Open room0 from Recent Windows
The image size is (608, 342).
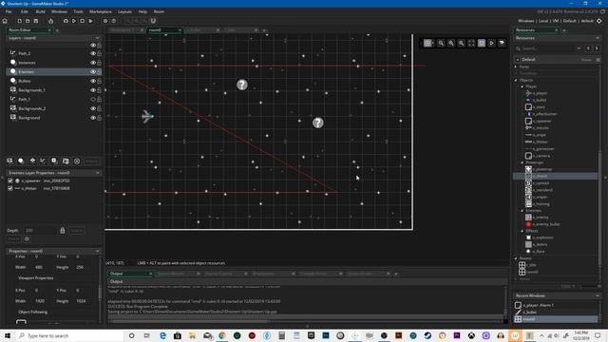point(556,319)
